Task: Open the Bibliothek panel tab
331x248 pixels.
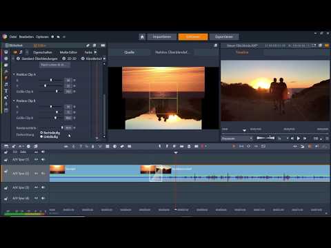Action: pyautogui.click(x=14, y=45)
